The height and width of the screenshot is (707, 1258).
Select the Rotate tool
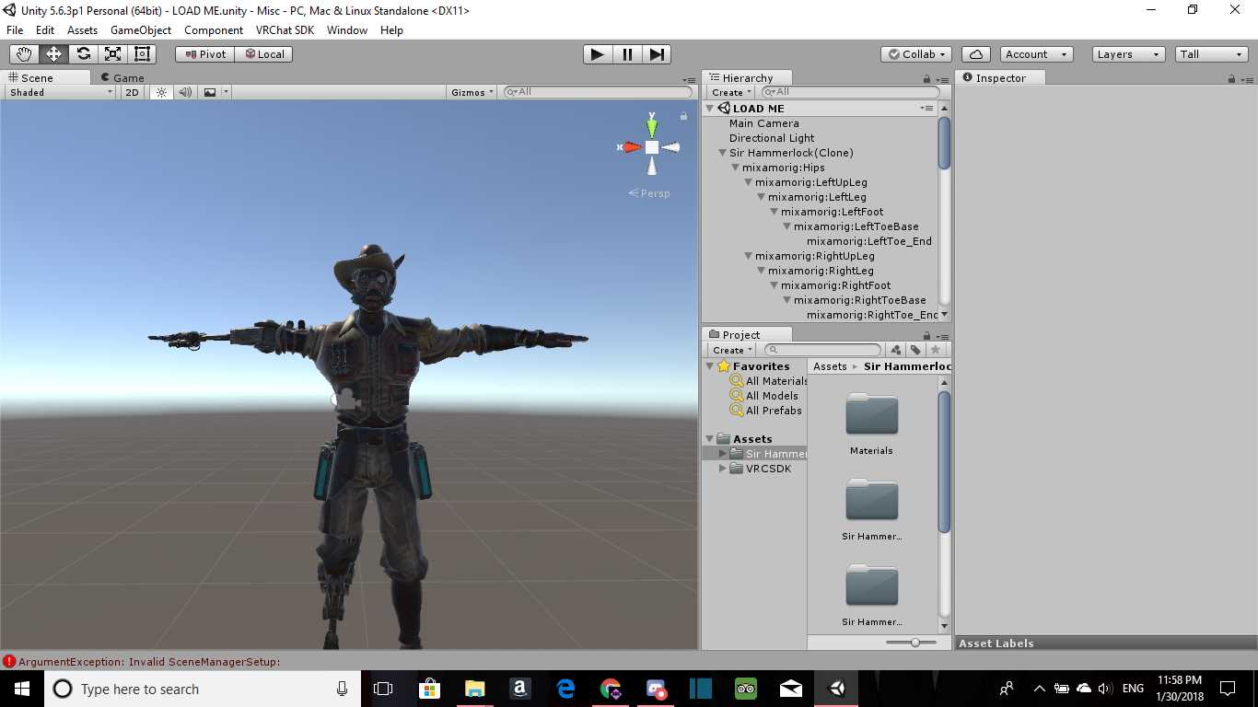83,54
